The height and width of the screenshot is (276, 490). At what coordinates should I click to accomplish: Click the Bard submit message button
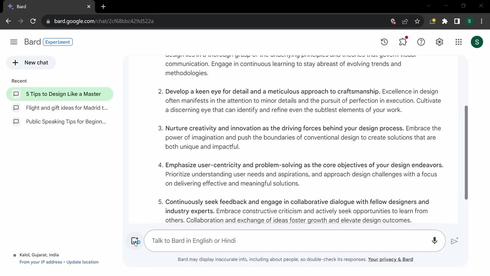[x=455, y=241]
